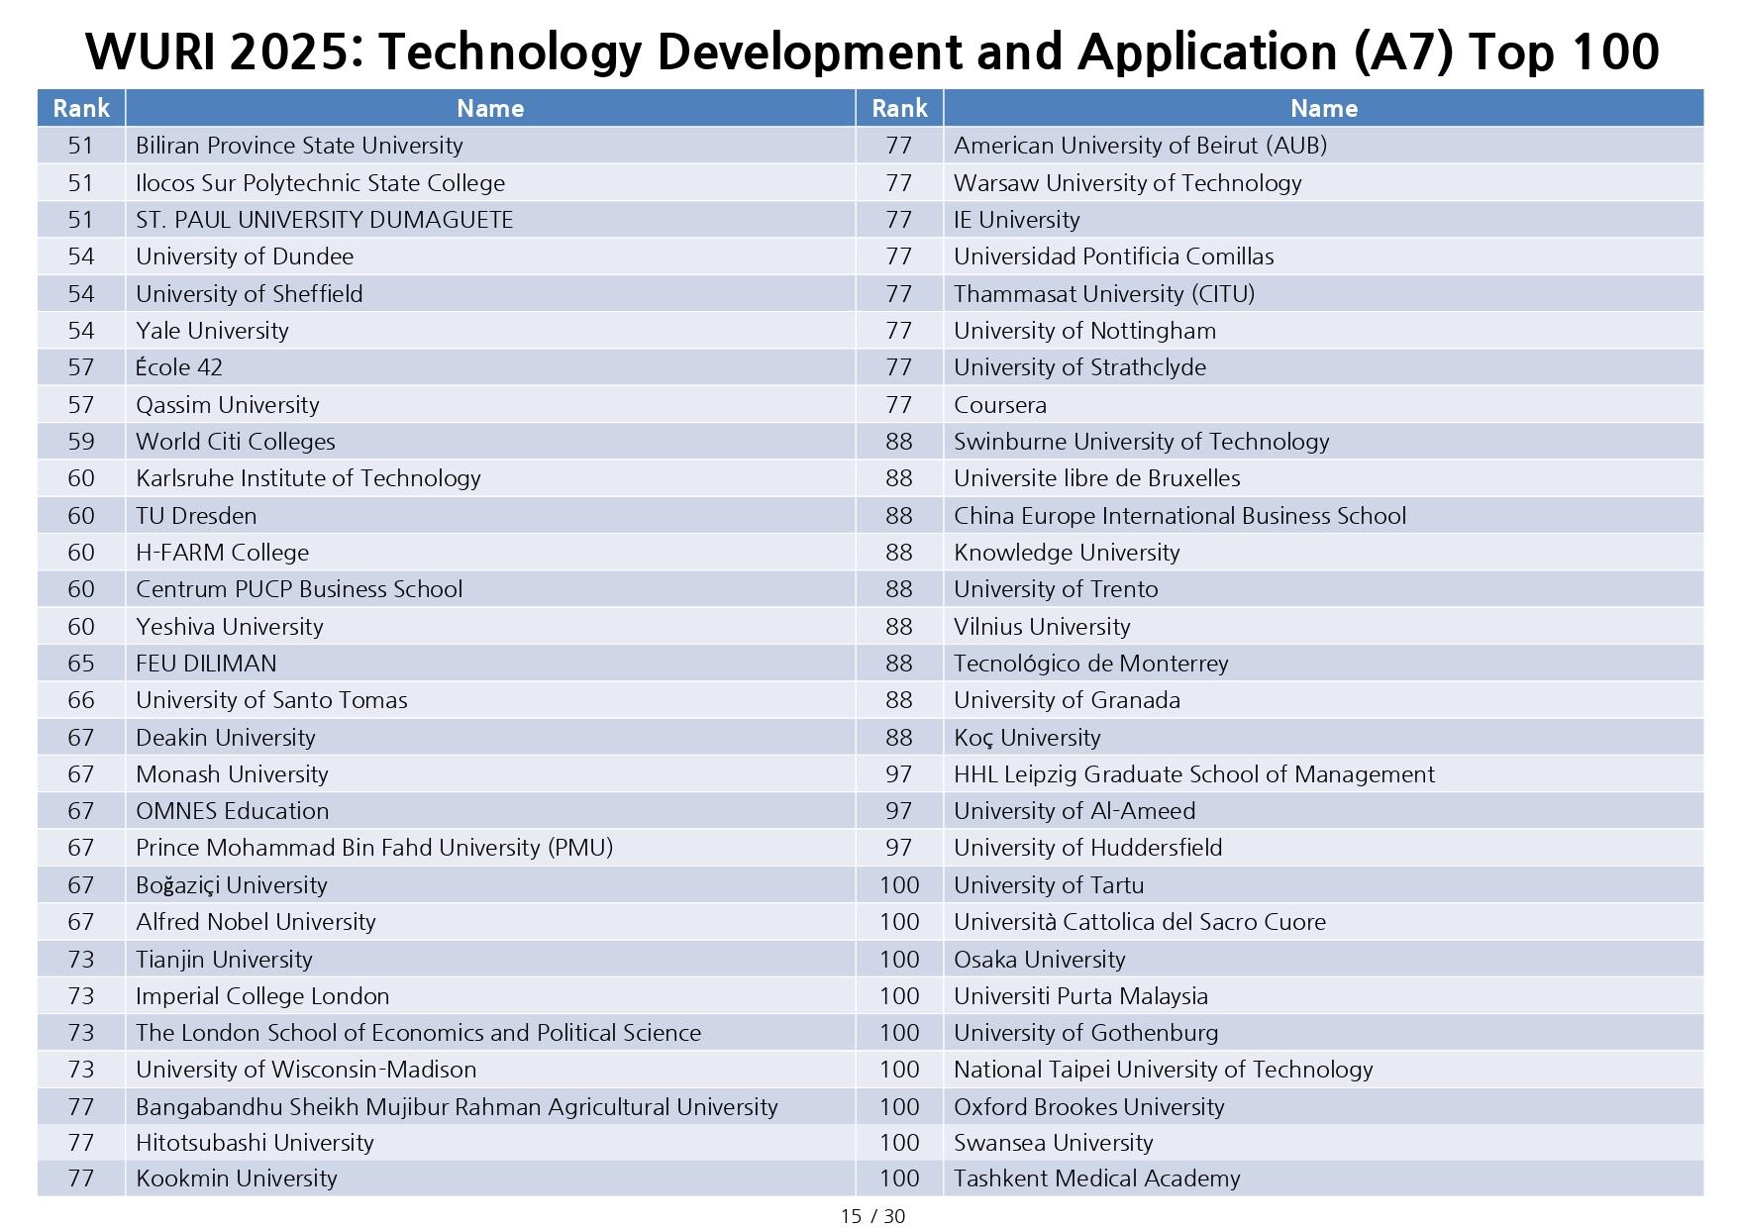Select Tianjin University
1738x1229 pixels.
point(224,960)
